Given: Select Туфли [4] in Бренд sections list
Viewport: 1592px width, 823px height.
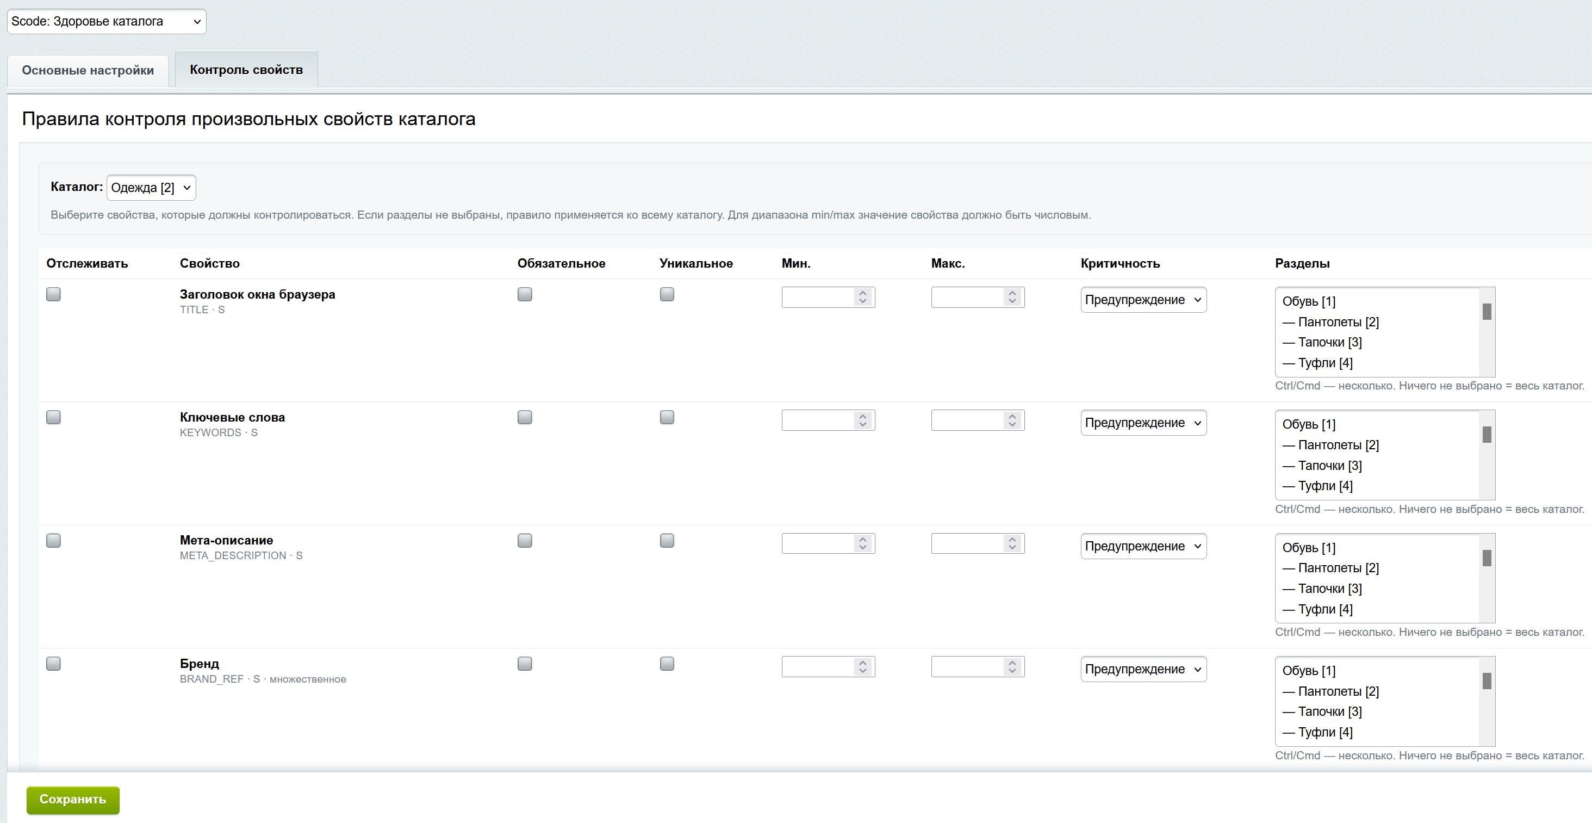Looking at the screenshot, I should (x=1378, y=732).
